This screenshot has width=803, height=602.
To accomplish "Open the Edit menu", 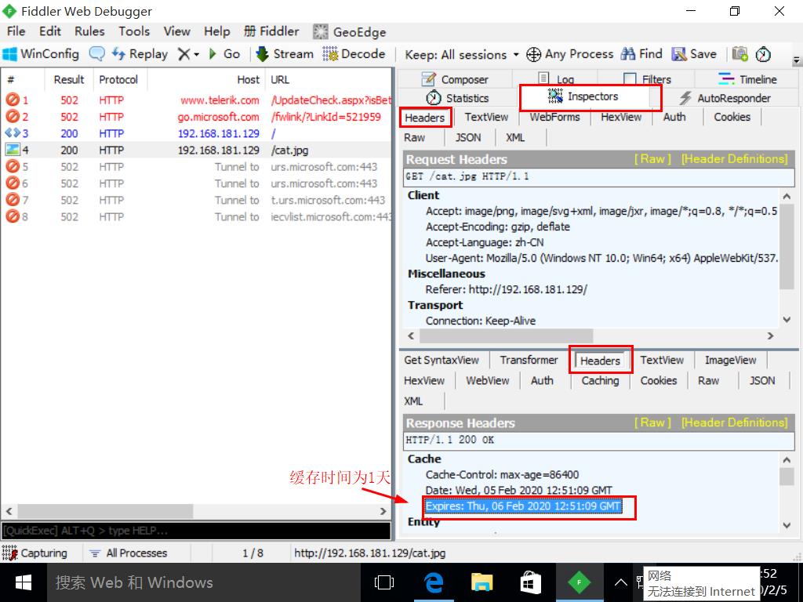I will 49,31.
